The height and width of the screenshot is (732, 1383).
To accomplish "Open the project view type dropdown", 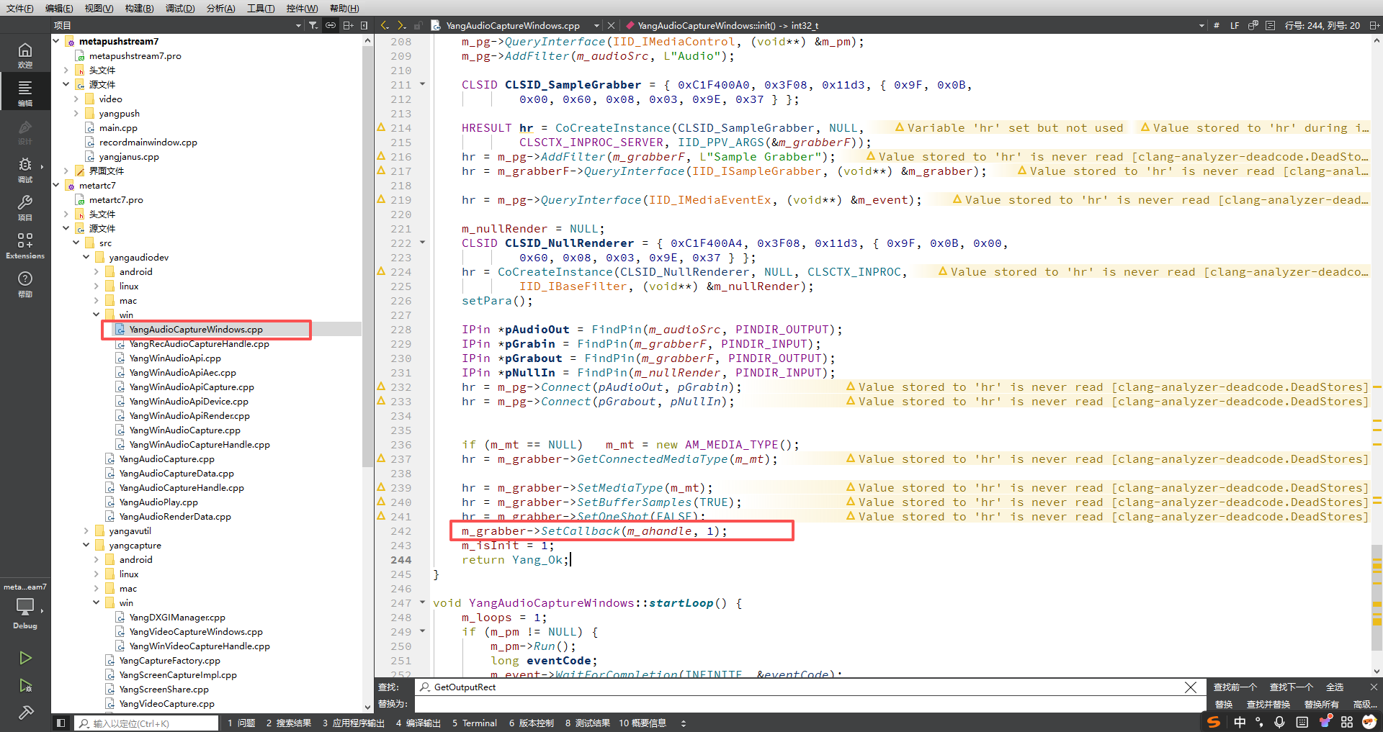I will (x=298, y=26).
